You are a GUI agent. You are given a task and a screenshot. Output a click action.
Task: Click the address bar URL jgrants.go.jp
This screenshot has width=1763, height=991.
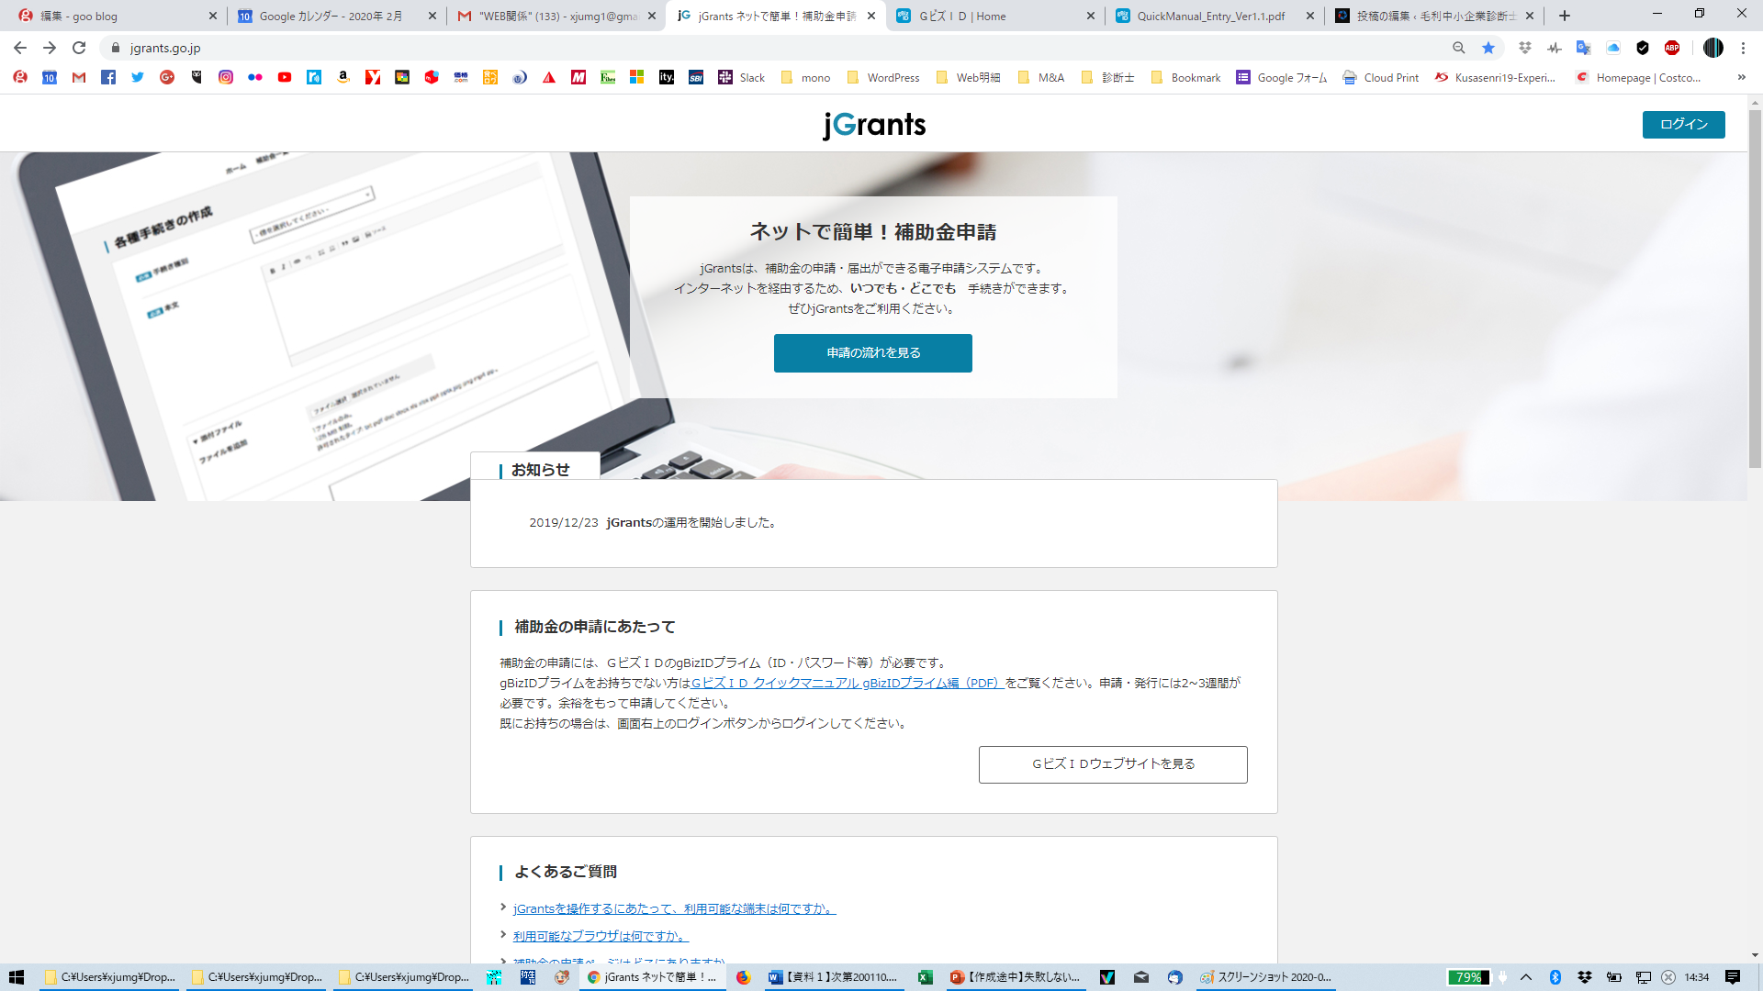pos(165,48)
